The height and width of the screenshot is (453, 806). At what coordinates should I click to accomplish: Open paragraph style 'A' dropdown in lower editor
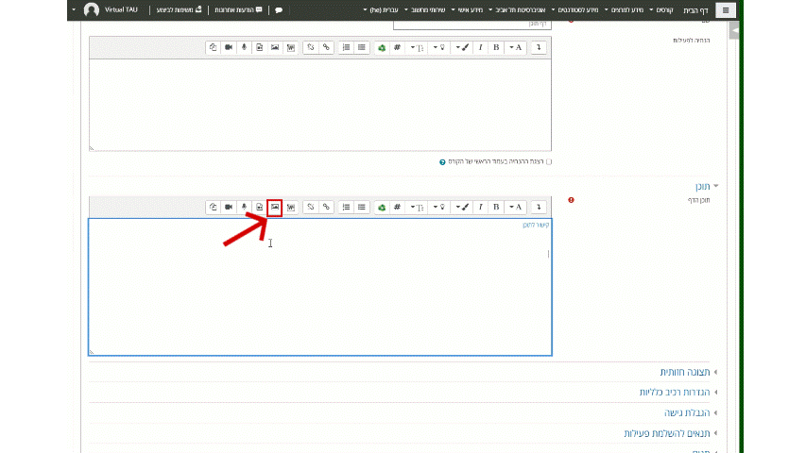(516, 207)
